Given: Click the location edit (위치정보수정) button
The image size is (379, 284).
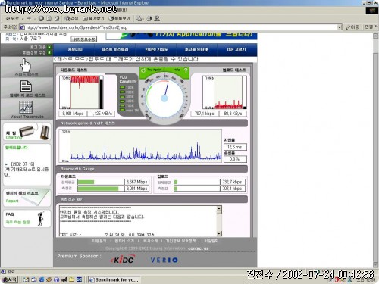Looking at the screenshot, I should pos(84,39).
